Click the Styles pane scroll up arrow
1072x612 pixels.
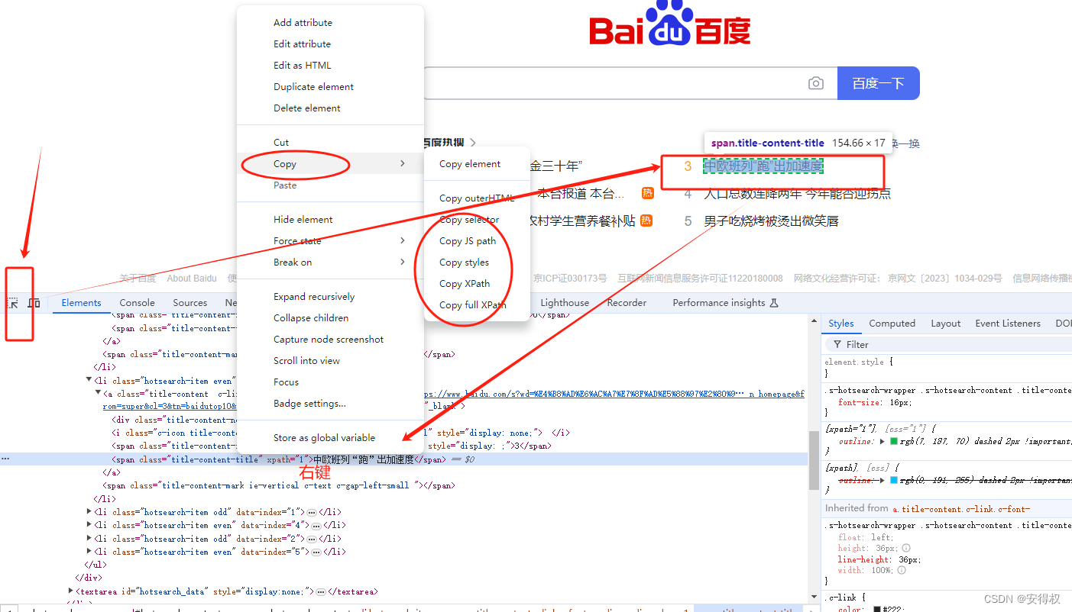(815, 321)
